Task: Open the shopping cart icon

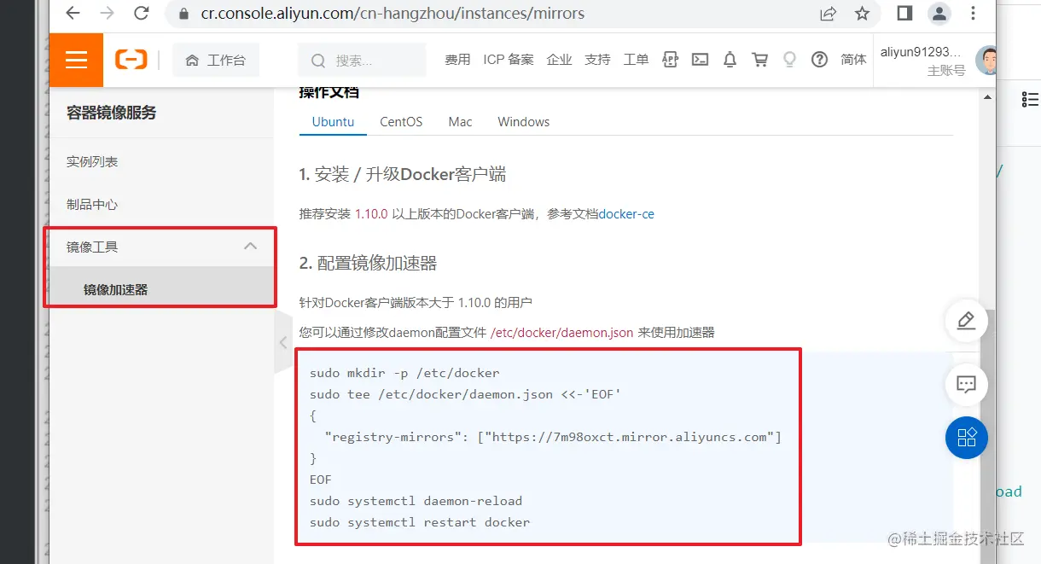Action: (x=759, y=60)
